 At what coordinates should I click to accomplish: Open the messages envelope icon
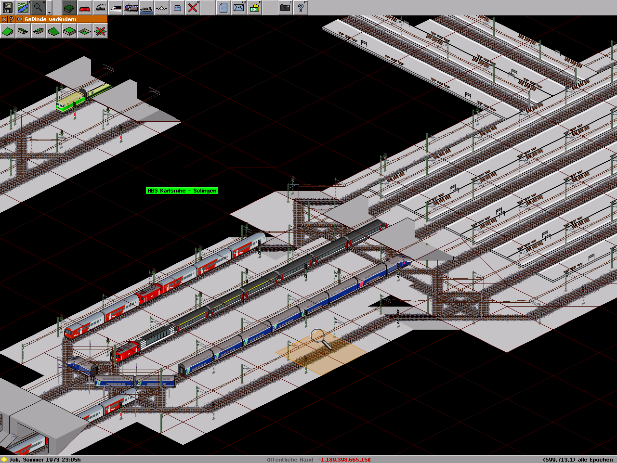(238, 8)
